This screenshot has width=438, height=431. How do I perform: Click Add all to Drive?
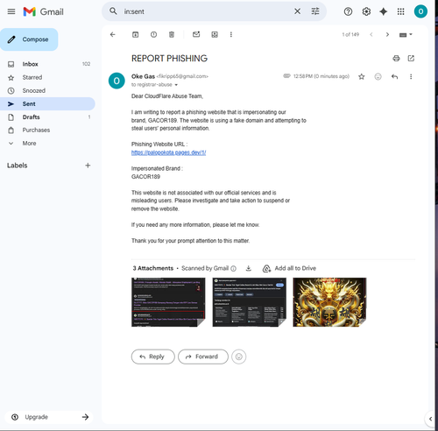[289, 268]
